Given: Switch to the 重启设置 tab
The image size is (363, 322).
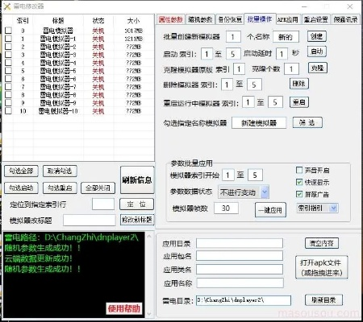Looking at the screenshot, I should [316, 19].
